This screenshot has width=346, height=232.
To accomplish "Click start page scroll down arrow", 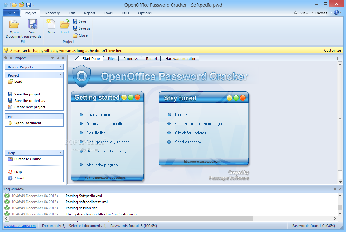I will (x=340, y=182).
